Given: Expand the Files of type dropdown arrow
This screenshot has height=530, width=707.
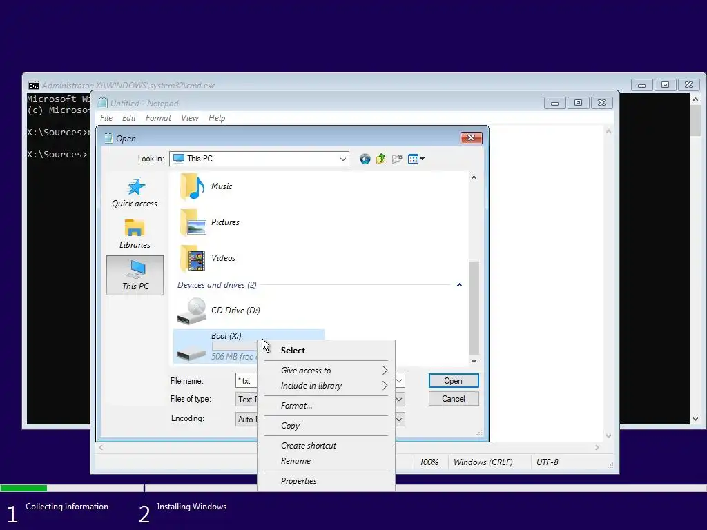Looking at the screenshot, I should pyautogui.click(x=400, y=400).
